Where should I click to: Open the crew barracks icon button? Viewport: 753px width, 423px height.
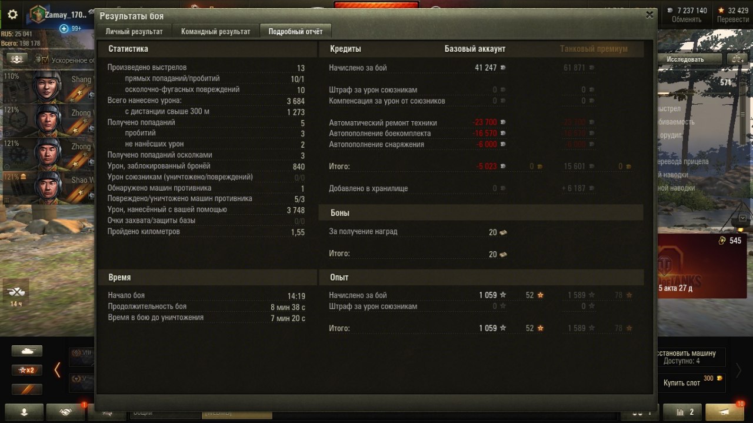(18, 59)
